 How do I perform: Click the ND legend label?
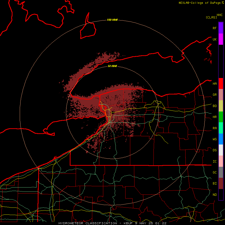click(x=215, y=195)
